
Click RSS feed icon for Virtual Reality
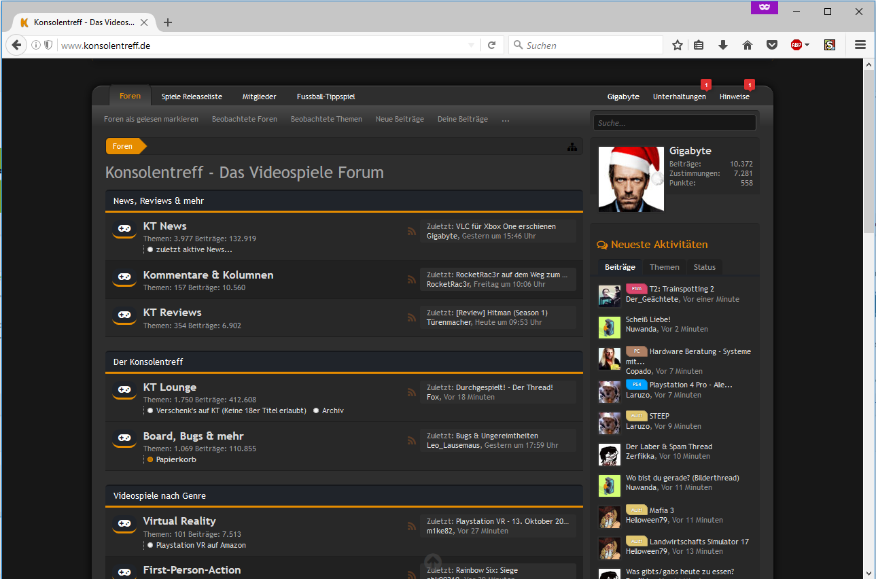(x=411, y=526)
